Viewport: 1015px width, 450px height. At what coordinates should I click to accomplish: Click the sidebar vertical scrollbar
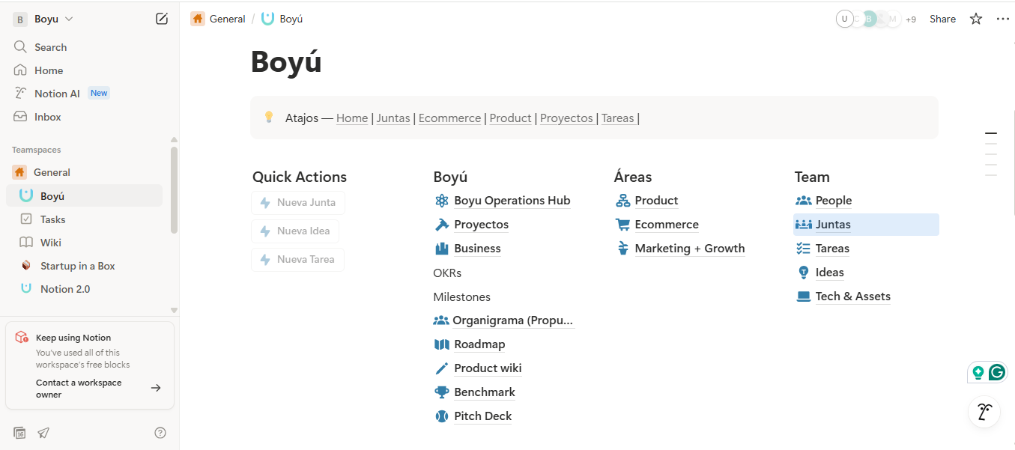[174, 190]
